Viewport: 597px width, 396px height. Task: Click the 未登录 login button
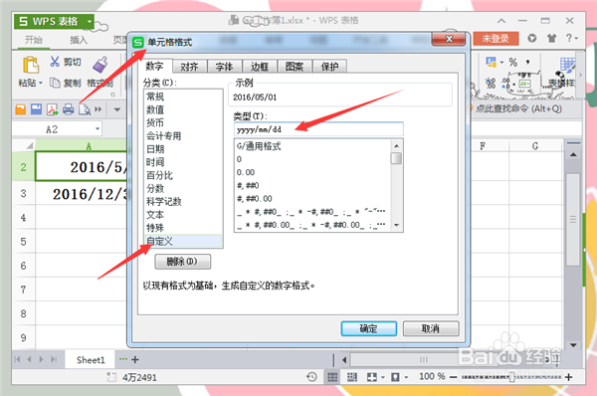pos(496,39)
